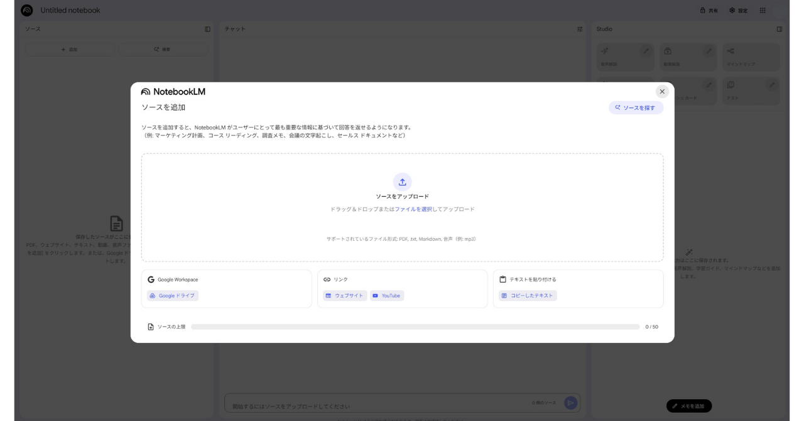The image size is (804, 421).
Task: Select コピーしたテキスト to paste text
Action: point(528,295)
